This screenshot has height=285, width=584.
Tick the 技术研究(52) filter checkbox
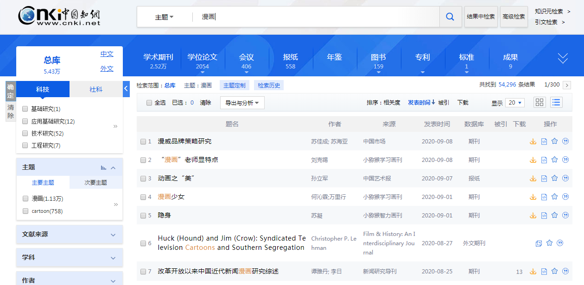(x=25, y=133)
